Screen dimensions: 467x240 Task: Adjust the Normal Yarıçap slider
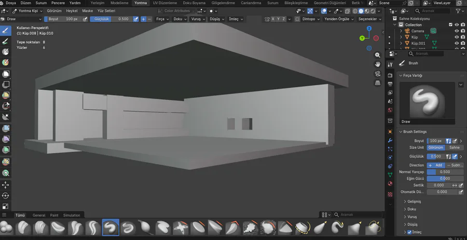click(x=445, y=172)
